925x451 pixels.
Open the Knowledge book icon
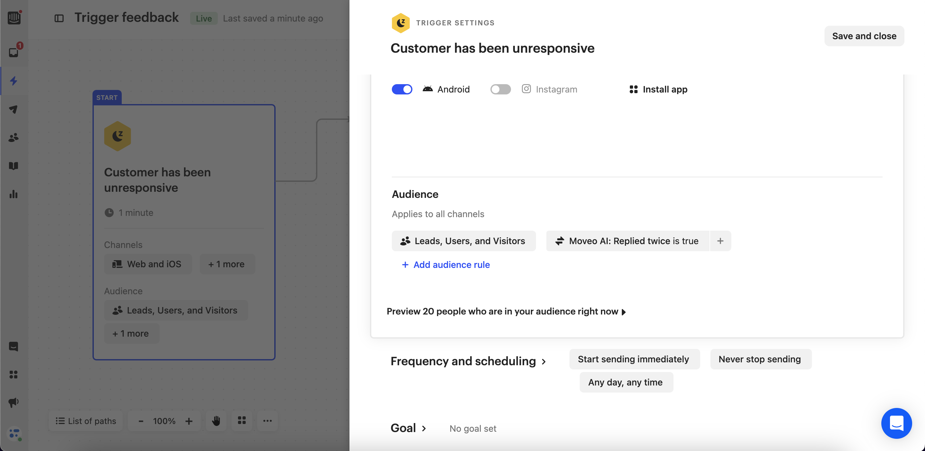click(x=13, y=166)
